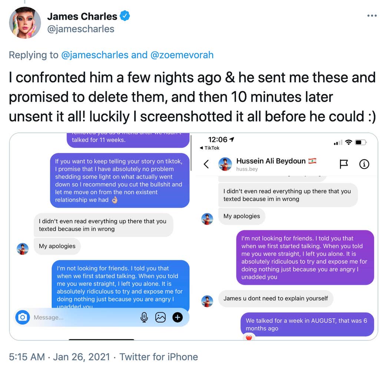This screenshot has height=371, width=388.
Task: Tap the flag icon in the chat header
Action: pos(344,164)
